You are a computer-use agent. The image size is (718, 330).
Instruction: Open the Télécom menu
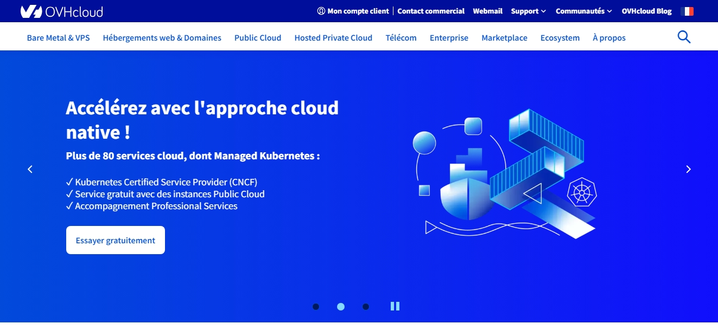click(x=401, y=38)
